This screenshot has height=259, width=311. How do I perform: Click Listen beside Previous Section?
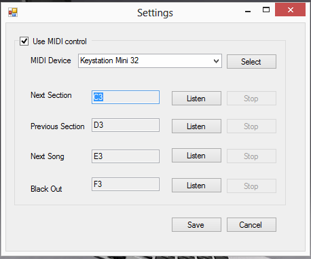(196, 126)
